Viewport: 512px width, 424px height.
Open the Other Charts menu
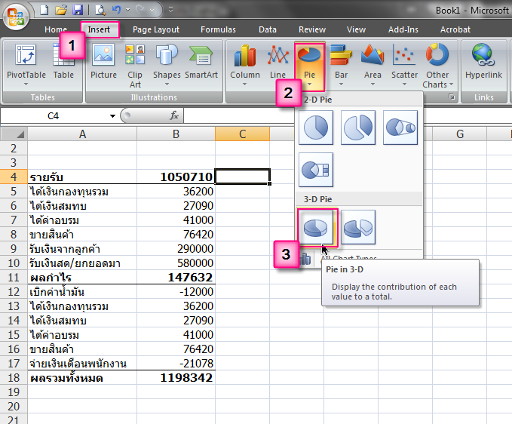click(437, 66)
